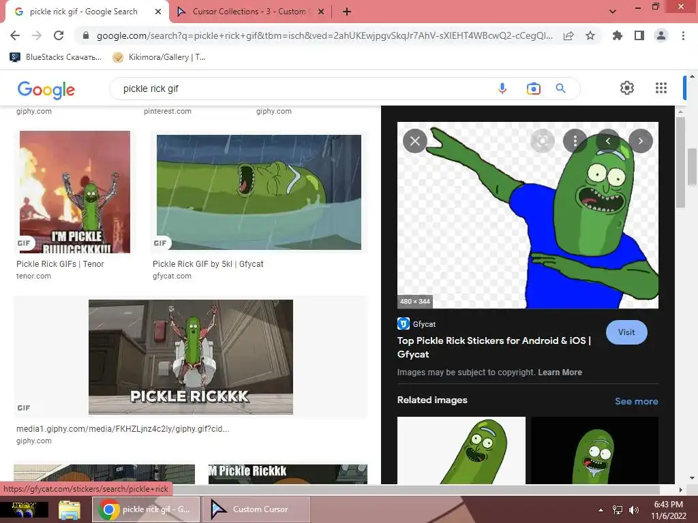Open related image with white background pickle
The height and width of the screenshot is (523, 698).
pos(461,450)
